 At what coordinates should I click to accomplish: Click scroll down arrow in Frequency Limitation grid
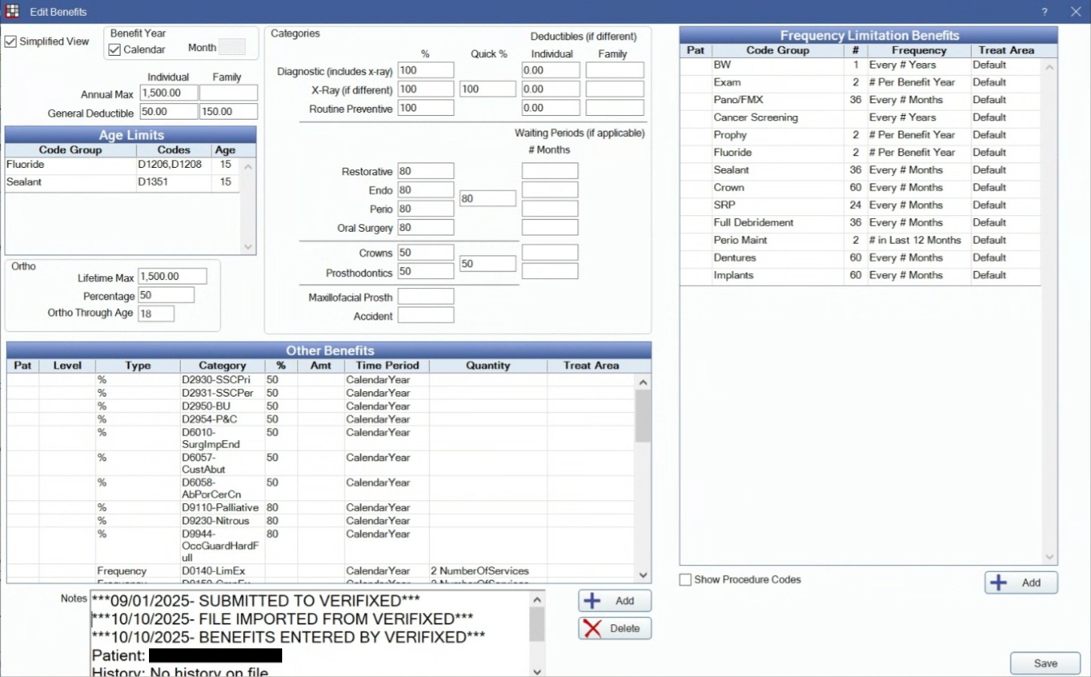pos(1050,557)
